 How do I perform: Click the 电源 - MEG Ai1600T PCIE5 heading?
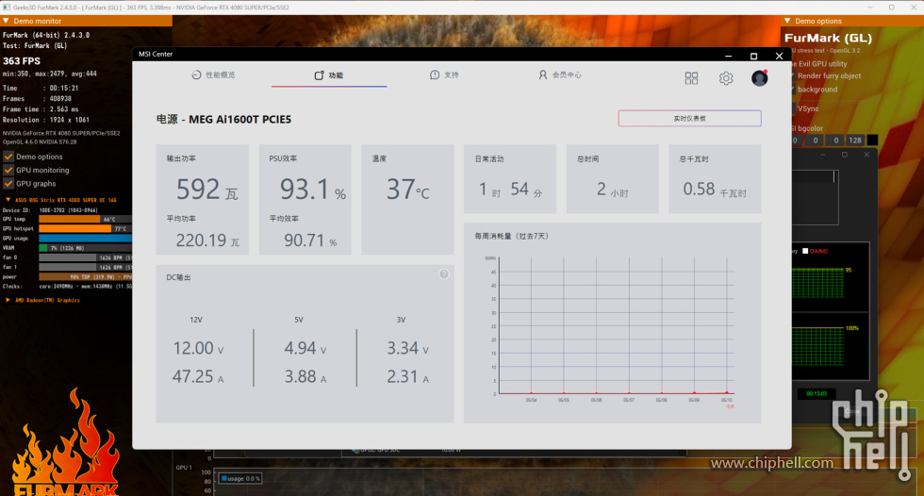pos(223,119)
